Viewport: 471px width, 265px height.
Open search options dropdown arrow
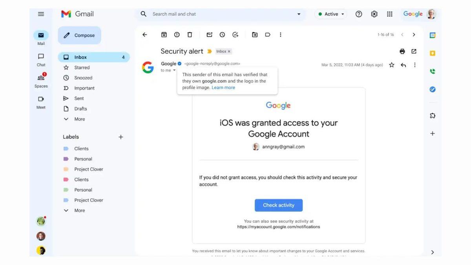[299, 14]
